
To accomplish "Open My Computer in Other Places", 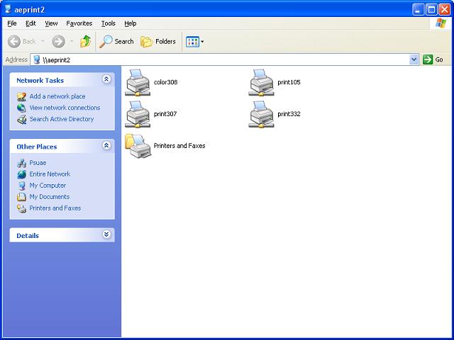I will (x=48, y=186).
